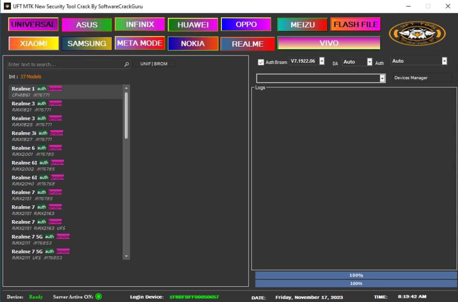Select the XIAOMI brand tab
The image size is (458, 302).
coord(34,43)
